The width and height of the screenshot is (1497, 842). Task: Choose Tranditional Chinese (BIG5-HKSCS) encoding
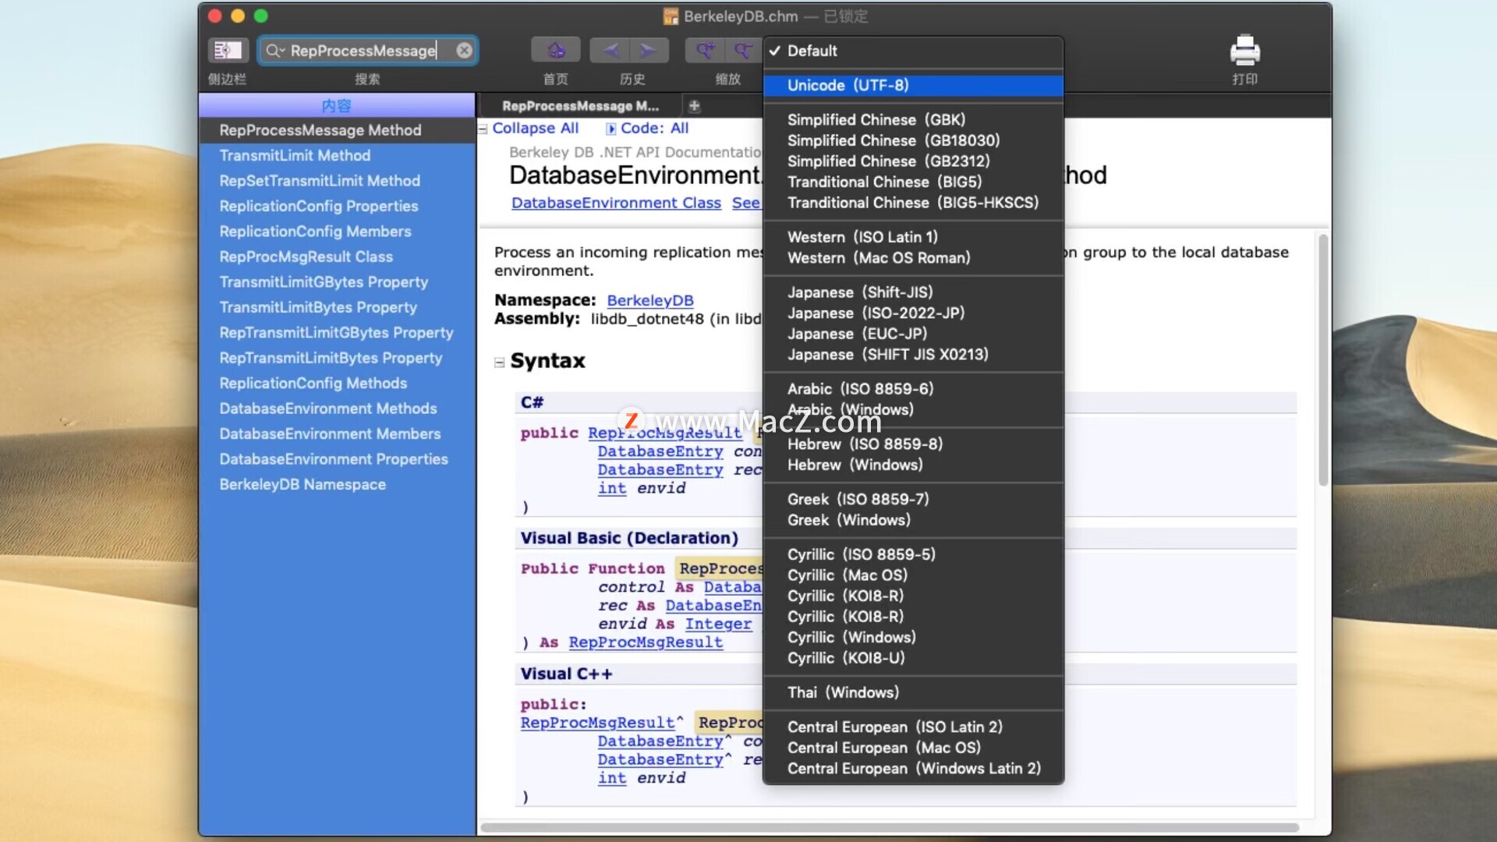(x=913, y=202)
